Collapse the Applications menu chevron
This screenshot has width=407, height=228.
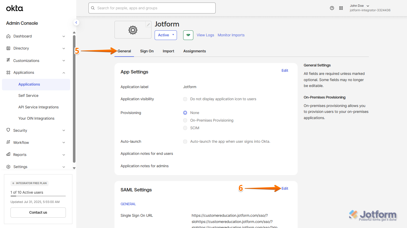point(64,73)
